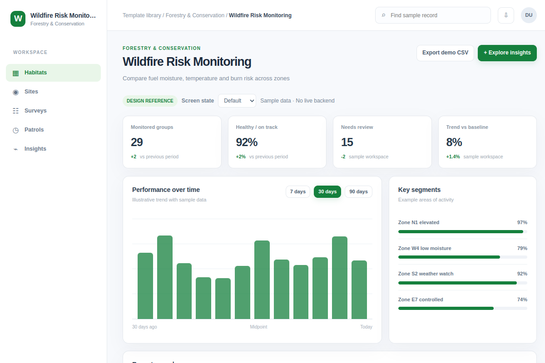The width and height of the screenshot is (545, 363).
Task: Click the Zone W4 low moisture label
Action: point(425,248)
